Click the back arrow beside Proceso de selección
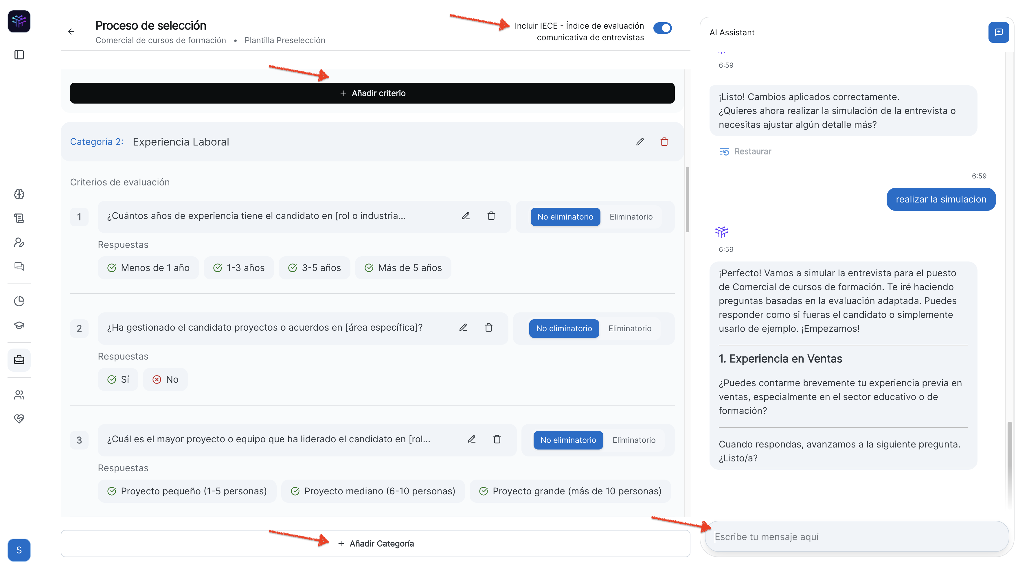Image resolution: width=1029 pixels, height=571 pixels. pos(71,32)
